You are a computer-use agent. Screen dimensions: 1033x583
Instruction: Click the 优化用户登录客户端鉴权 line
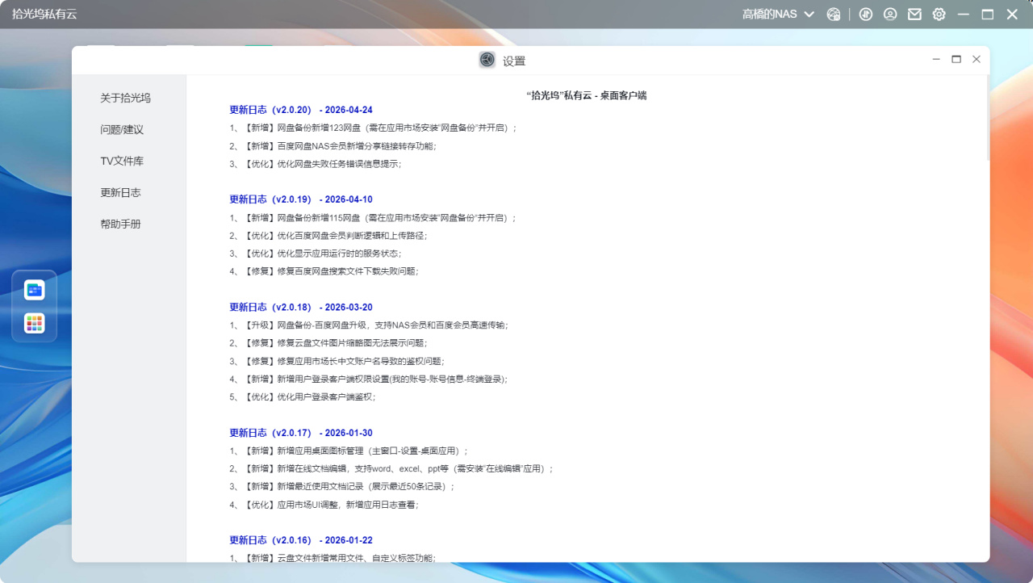click(303, 397)
